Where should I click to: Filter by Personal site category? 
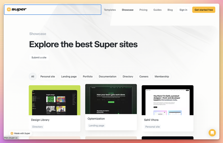coord(48,77)
